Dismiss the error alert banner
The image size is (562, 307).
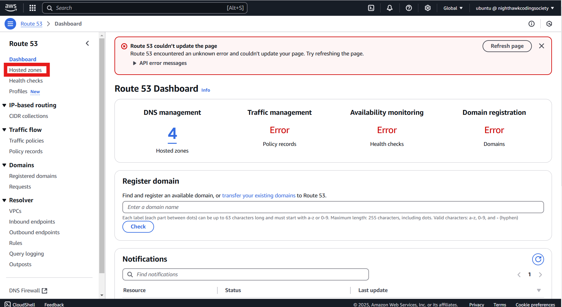pos(542,46)
